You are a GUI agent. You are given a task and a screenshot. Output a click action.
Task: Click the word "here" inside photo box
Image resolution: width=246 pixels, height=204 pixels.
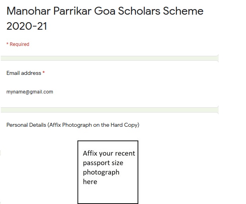(x=90, y=182)
